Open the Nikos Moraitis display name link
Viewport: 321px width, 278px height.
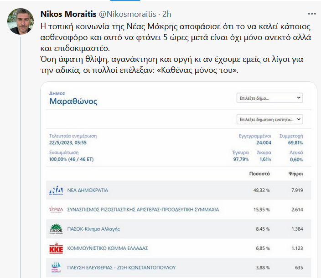point(68,14)
